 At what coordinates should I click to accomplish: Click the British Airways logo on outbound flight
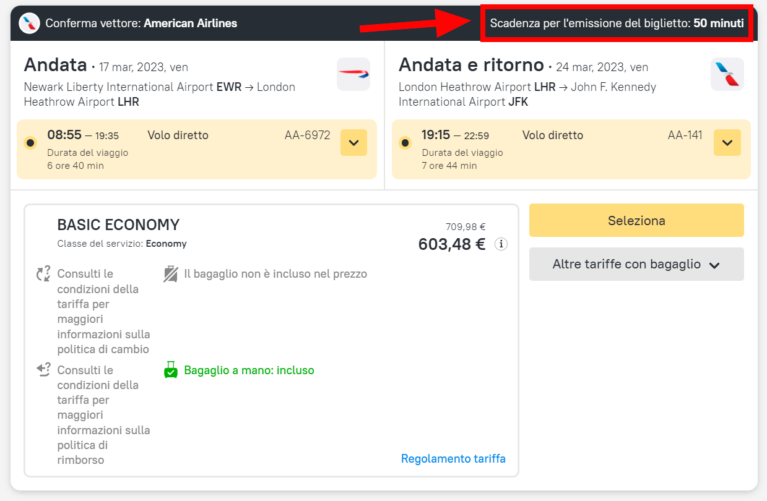click(353, 74)
